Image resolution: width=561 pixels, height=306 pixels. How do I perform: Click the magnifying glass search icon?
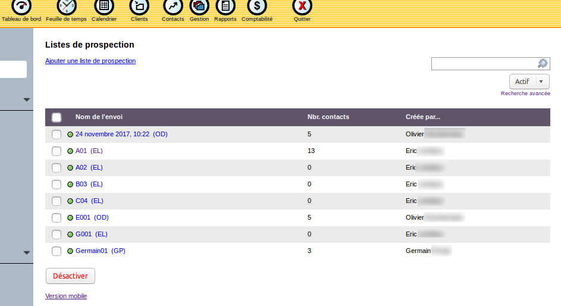pyautogui.click(x=543, y=64)
